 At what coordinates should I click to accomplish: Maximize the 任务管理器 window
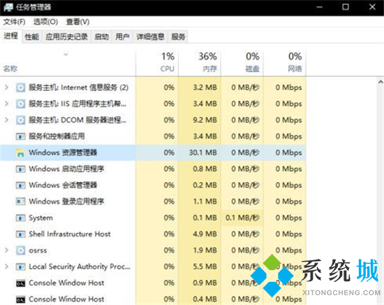pos(346,7)
